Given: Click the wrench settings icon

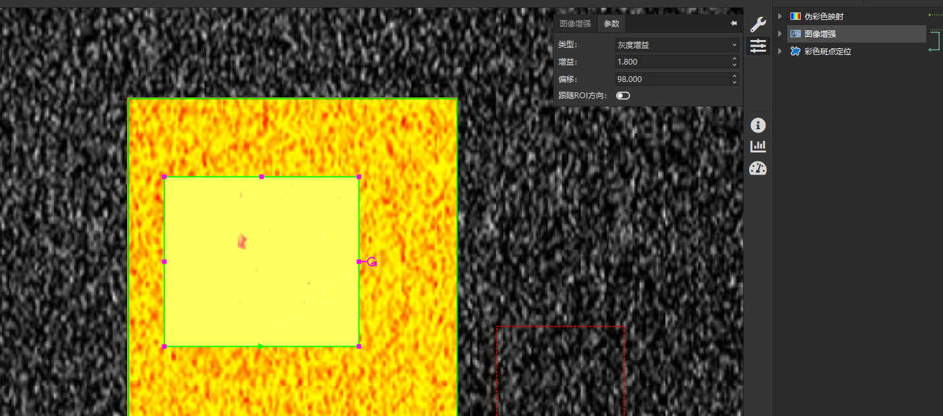Looking at the screenshot, I should click(x=758, y=25).
